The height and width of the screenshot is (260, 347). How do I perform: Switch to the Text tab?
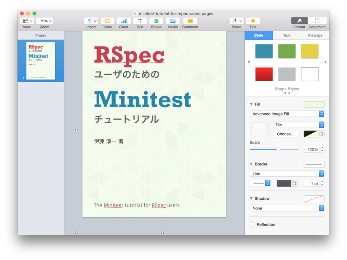click(x=287, y=35)
